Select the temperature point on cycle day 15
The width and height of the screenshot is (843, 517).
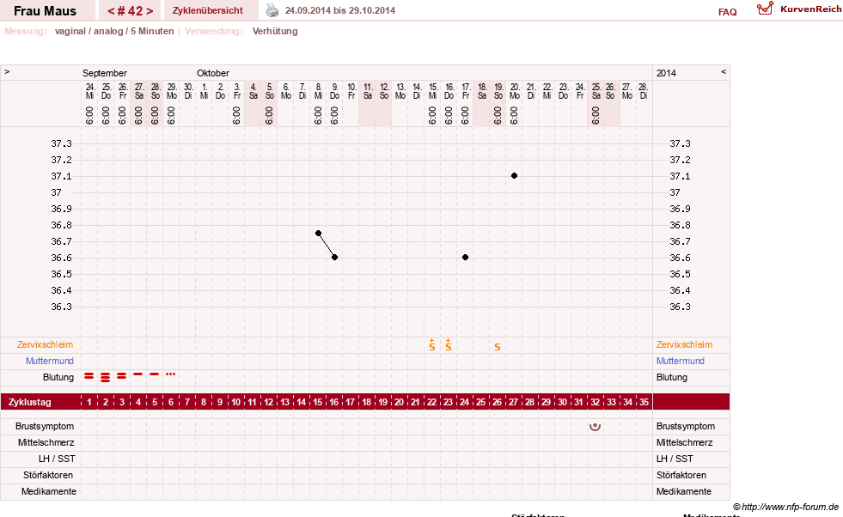(318, 234)
